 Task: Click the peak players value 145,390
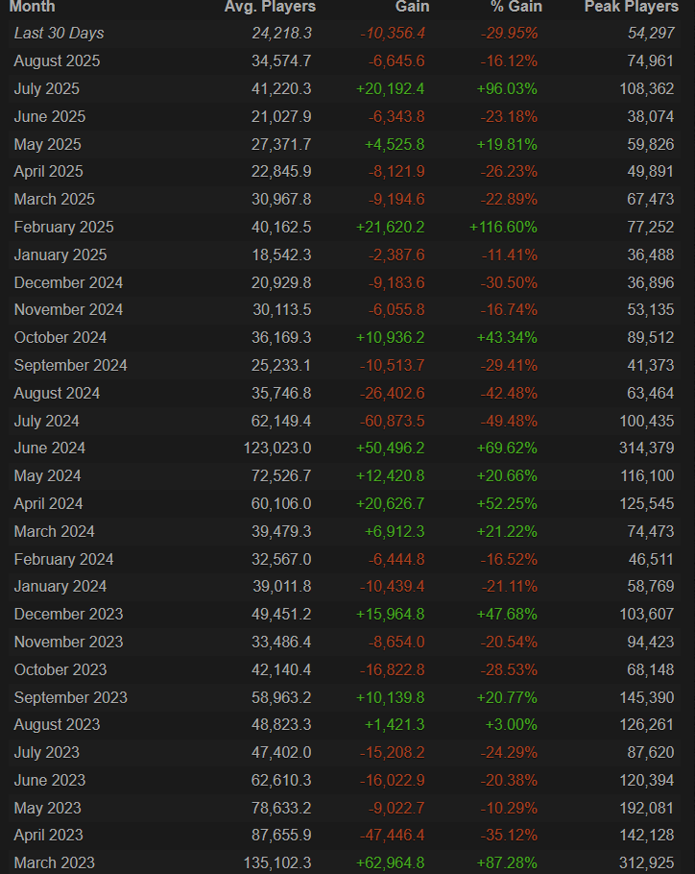click(647, 697)
